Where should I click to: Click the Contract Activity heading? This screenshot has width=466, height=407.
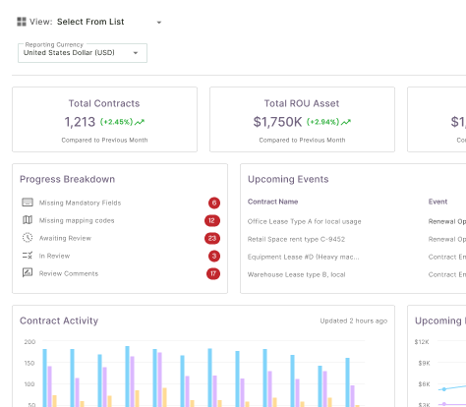pyautogui.click(x=59, y=320)
